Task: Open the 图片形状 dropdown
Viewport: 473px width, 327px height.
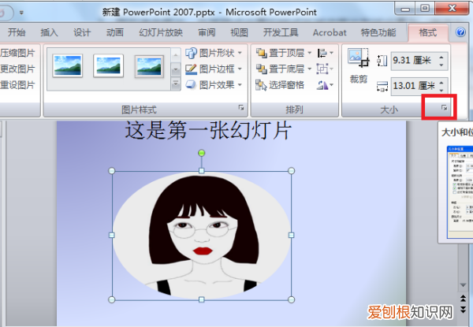Action: pyautogui.click(x=214, y=53)
